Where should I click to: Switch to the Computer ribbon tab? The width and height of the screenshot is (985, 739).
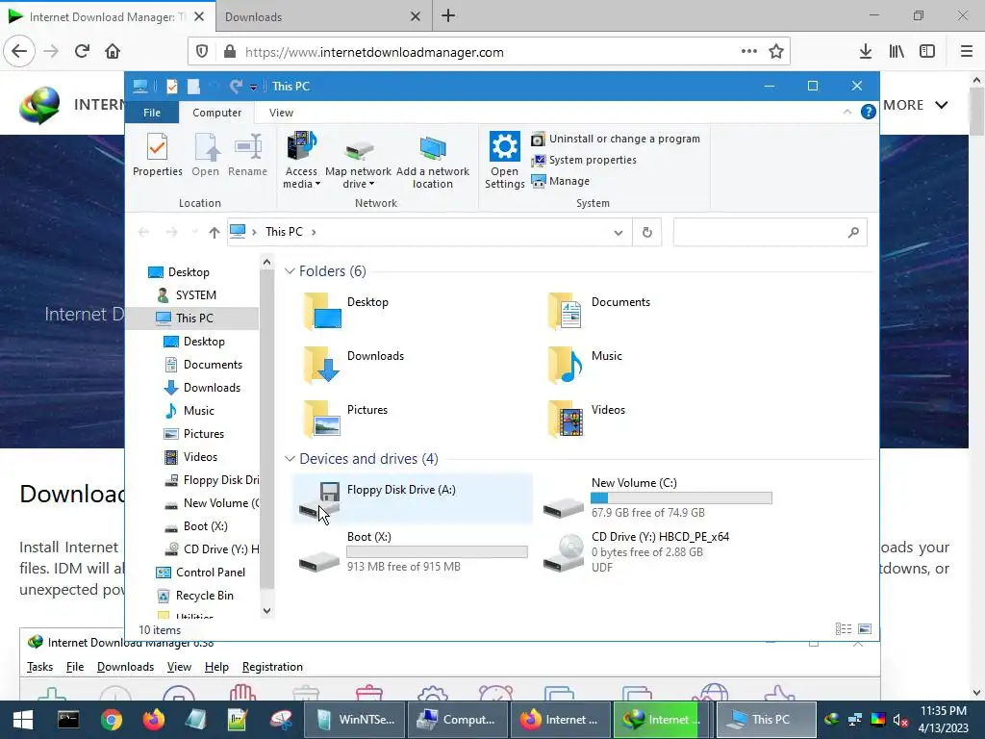(216, 113)
